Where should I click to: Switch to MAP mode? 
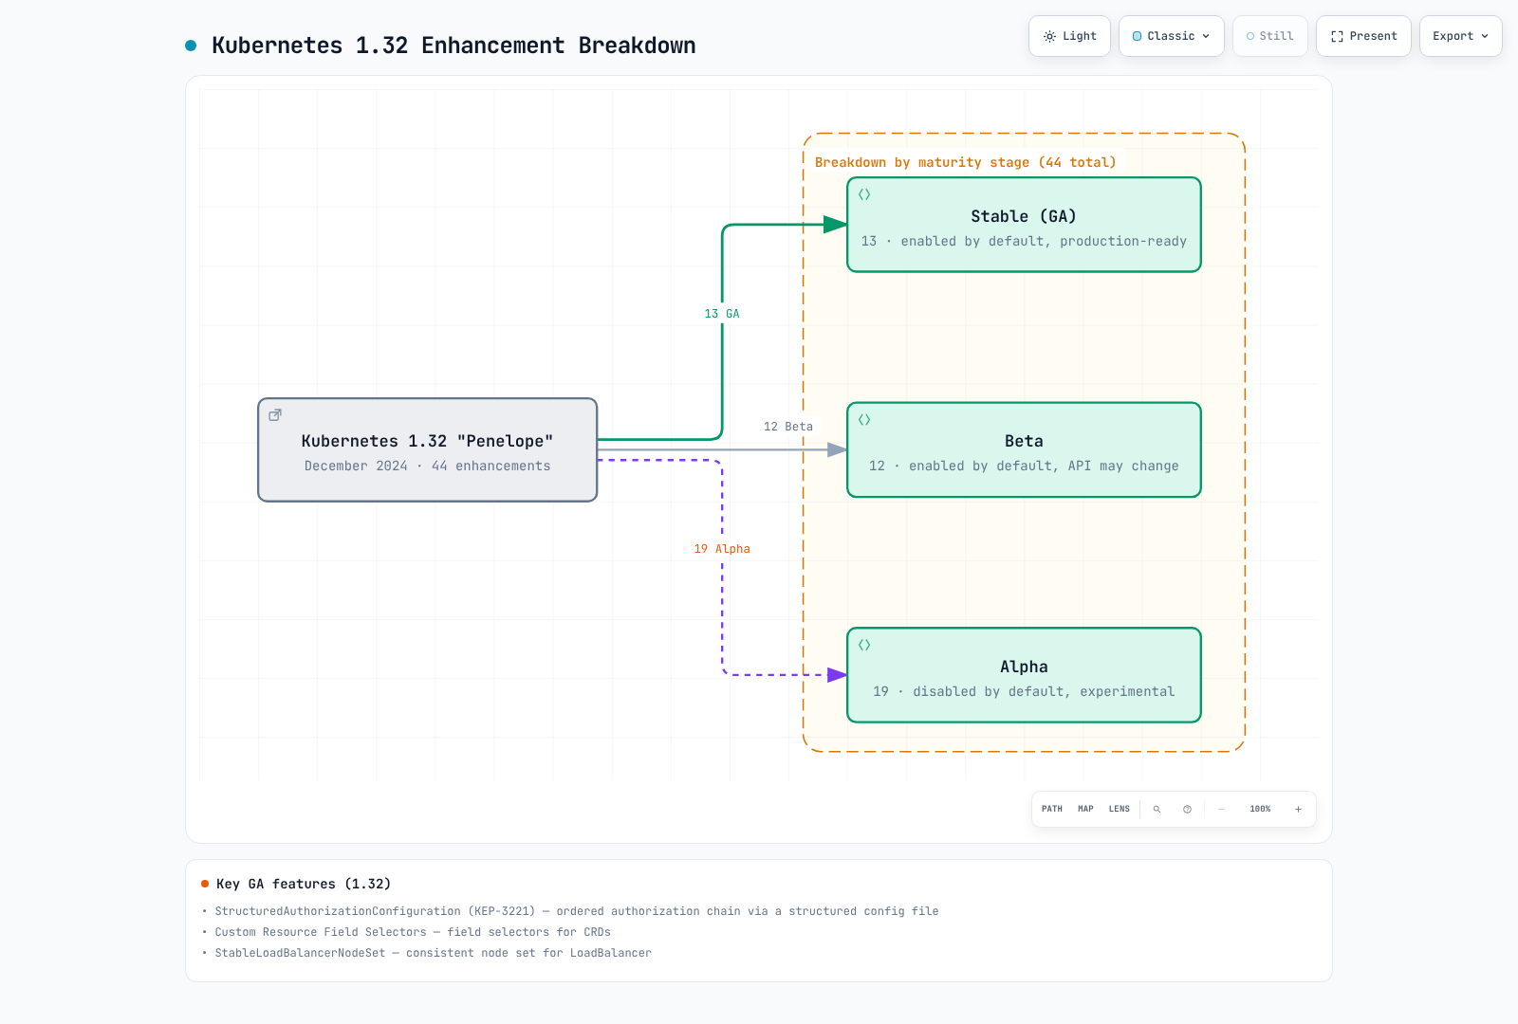point(1085,809)
